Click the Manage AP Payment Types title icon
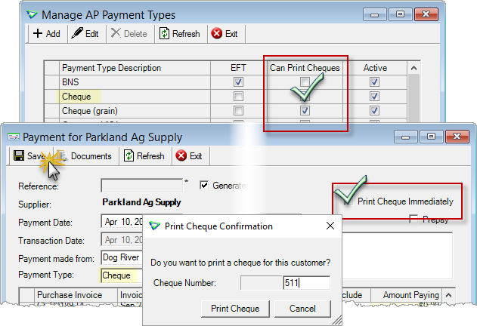This screenshot has height=326, width=477. pos(32,14)
